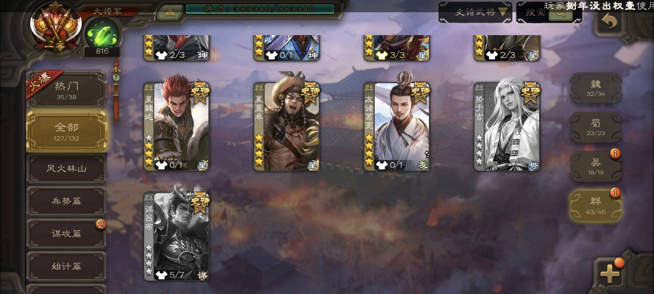Expand the up-arrow beside 将力 bar
This screenshot has width=654, height=294.
tap(170, 11)
